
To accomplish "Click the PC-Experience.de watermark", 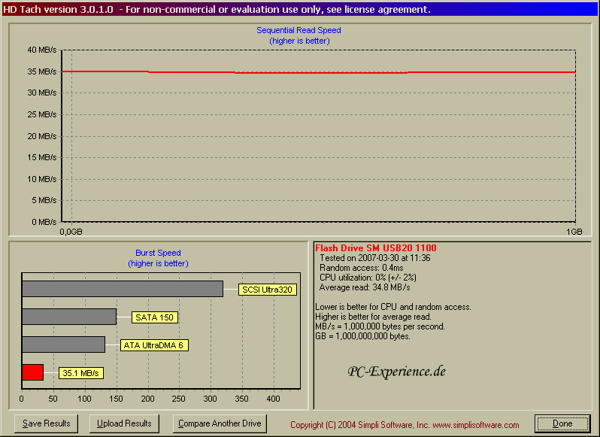I will 397,371.
